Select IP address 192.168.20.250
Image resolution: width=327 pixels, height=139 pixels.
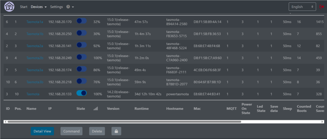click(60, 34)
